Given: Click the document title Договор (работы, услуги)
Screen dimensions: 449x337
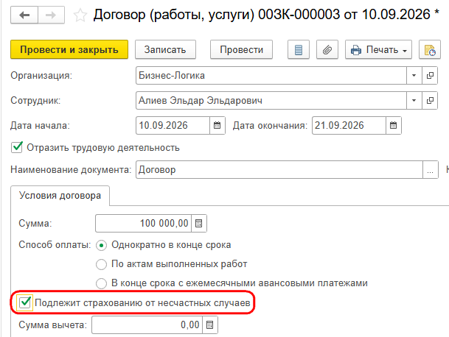Looking at the screenshot, I should point(174,15).
